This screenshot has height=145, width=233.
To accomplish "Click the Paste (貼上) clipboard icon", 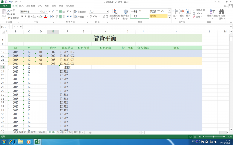I will click(x=4, y=12).
